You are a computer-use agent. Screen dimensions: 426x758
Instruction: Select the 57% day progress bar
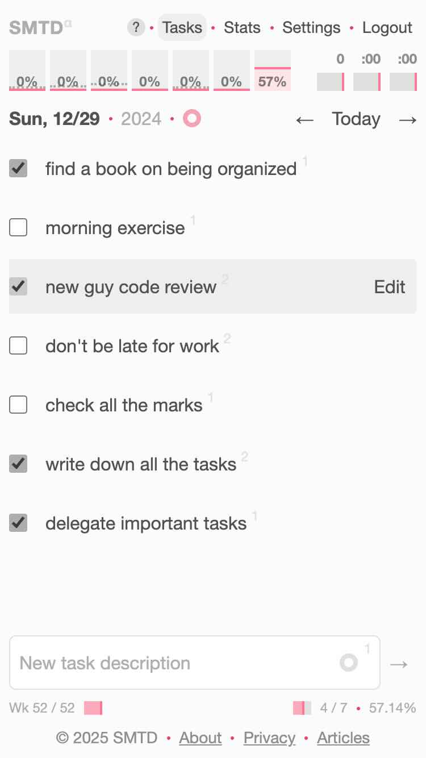coord(273,70)
